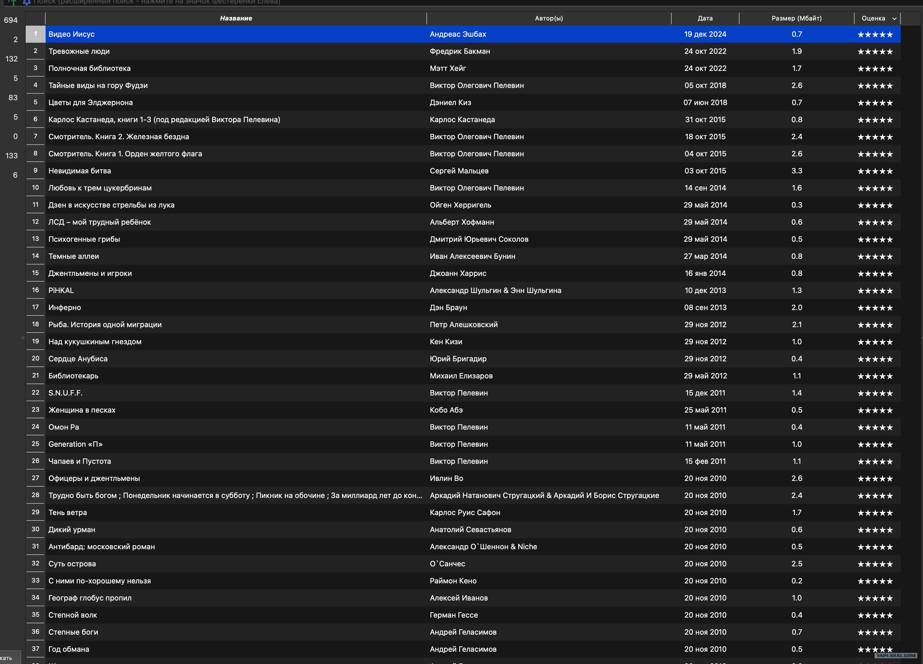923x664 pixels.
Task: Click the star rating for Инферно
Action: point(875,308)
